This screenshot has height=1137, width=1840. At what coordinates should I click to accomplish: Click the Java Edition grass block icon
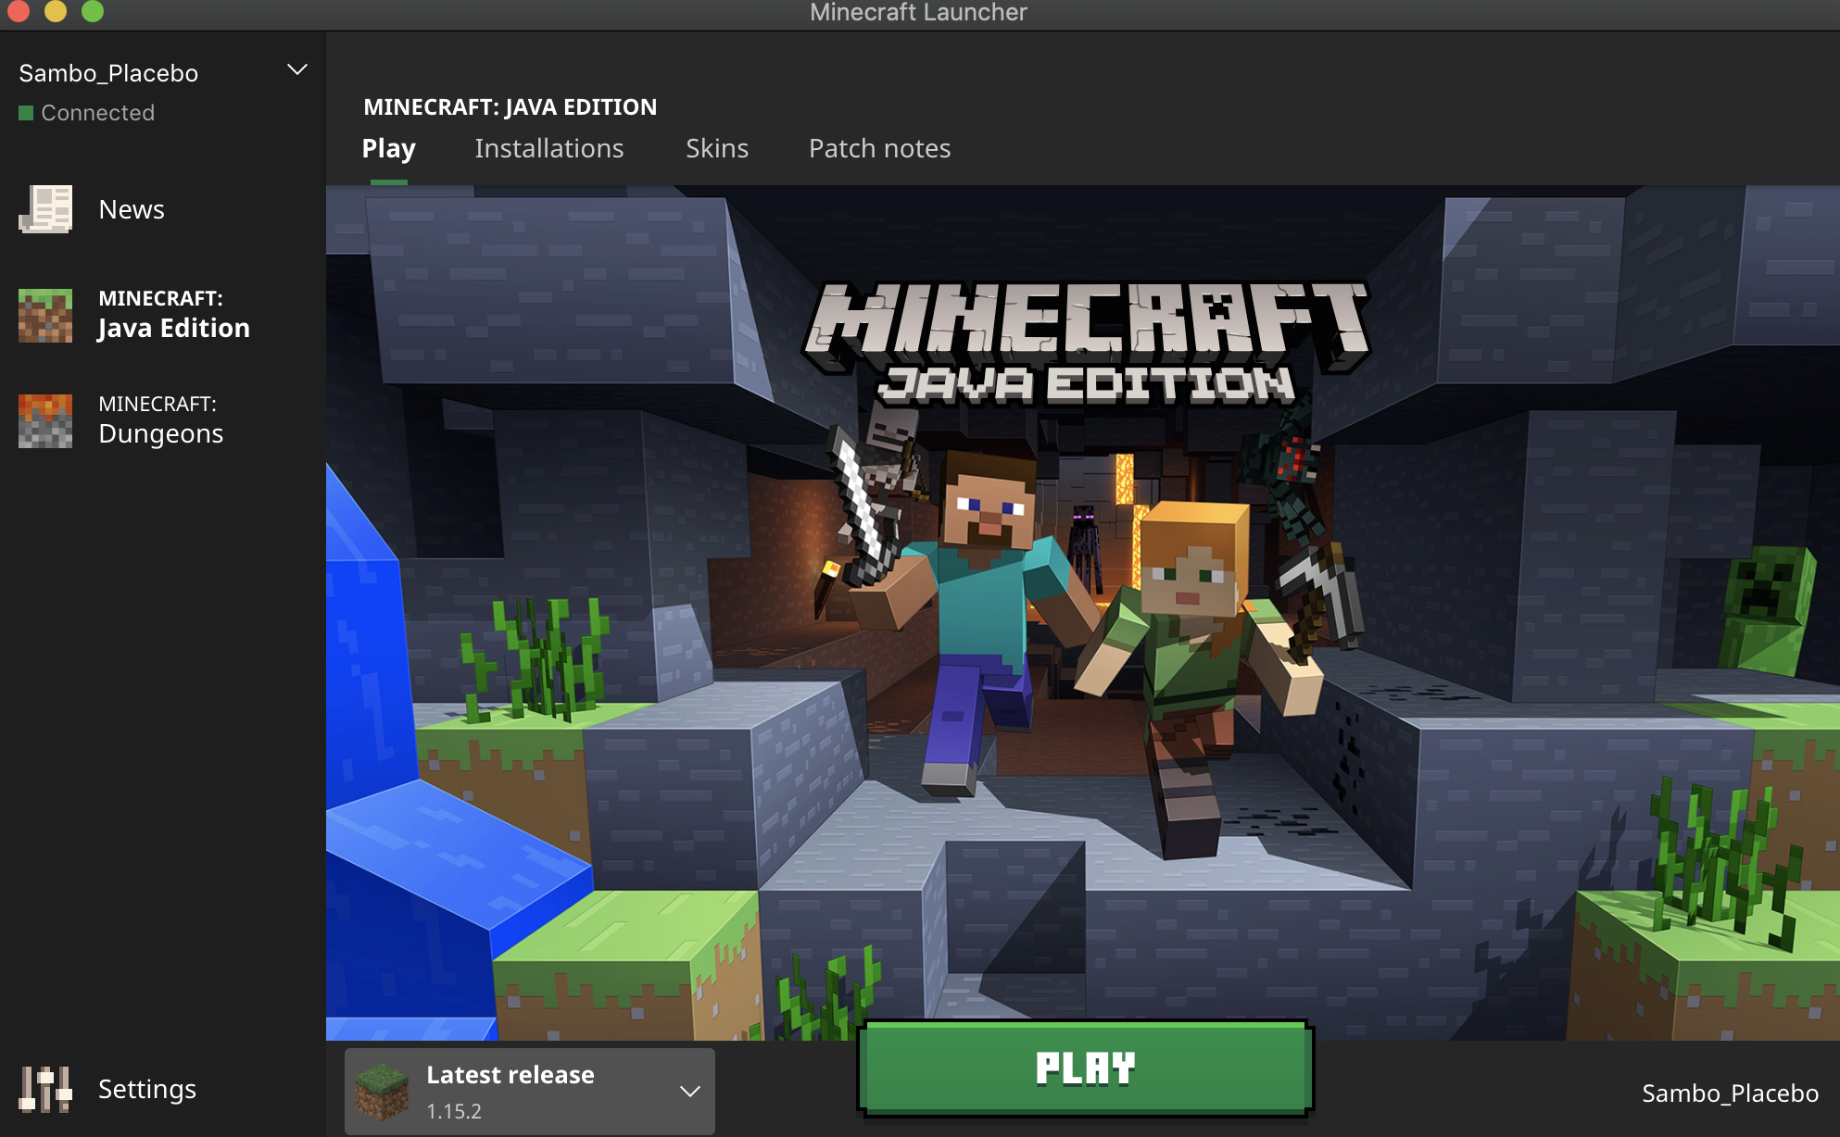tap(45, 315)
